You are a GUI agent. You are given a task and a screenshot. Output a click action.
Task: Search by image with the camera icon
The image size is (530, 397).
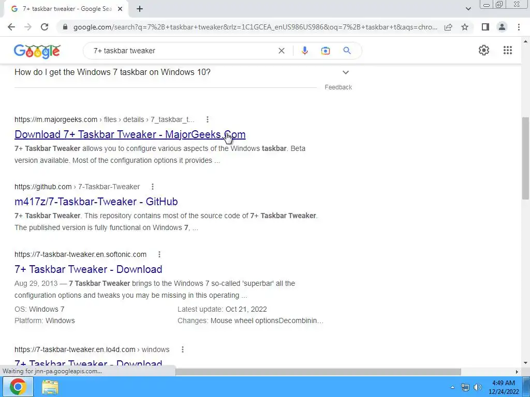[325, 51]
